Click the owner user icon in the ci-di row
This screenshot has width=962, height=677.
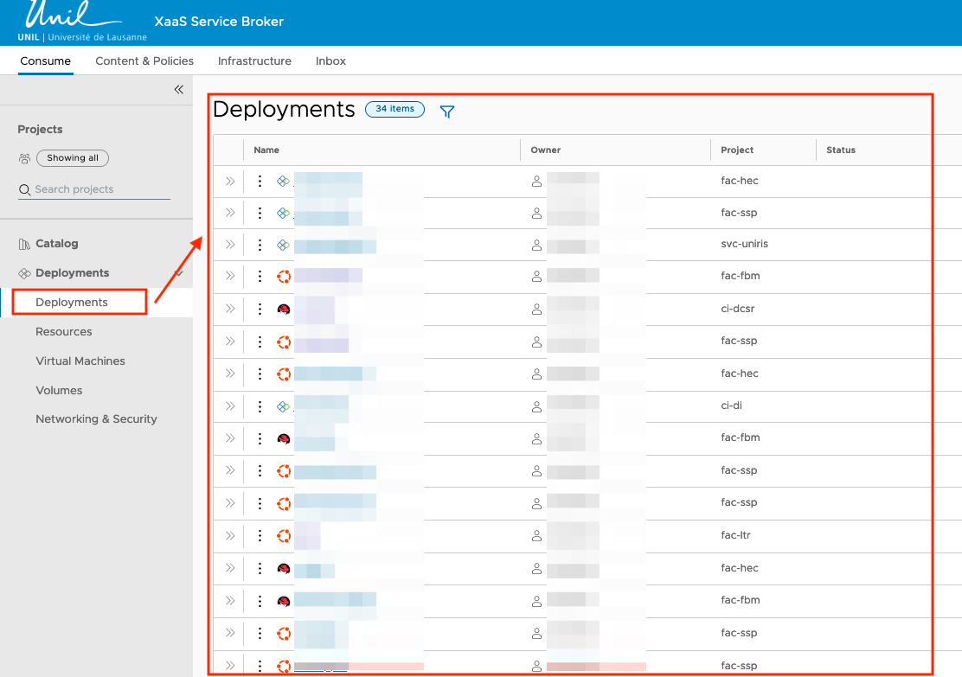click(x=536, y=406)
